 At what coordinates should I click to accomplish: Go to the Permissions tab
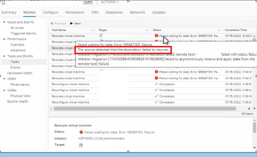click(x=75, y=12)
